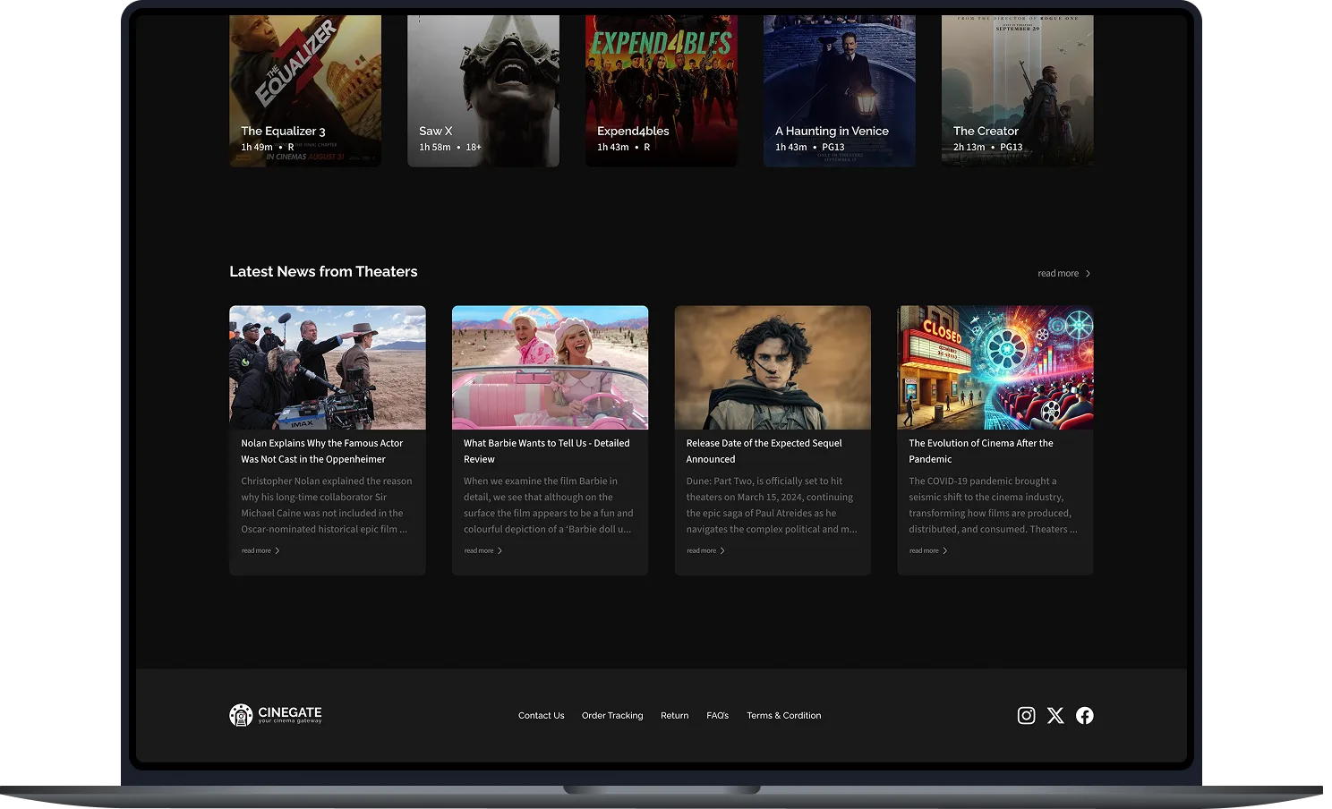Open The Equalizer 3 movie poster

(305, 90)
